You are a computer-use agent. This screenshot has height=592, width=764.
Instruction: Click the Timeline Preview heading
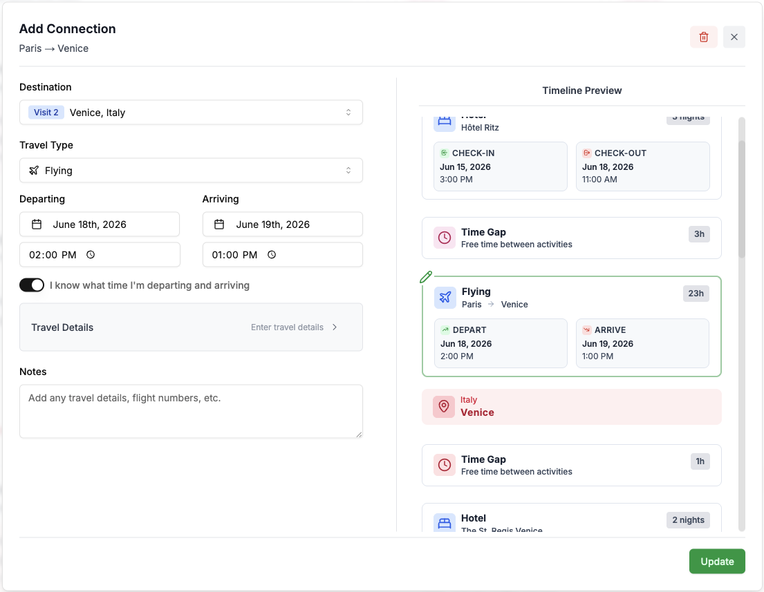click(581, 90)
